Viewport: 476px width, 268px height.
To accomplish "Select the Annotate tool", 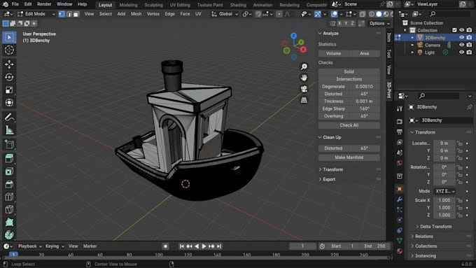I will [x=9, y=117].
